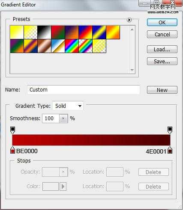Click the New button

[x=162, y=90]
